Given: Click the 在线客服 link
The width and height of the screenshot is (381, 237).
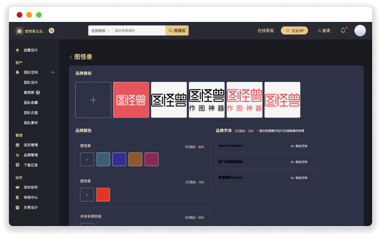Looking at the screenshot, I should (266, 31).
